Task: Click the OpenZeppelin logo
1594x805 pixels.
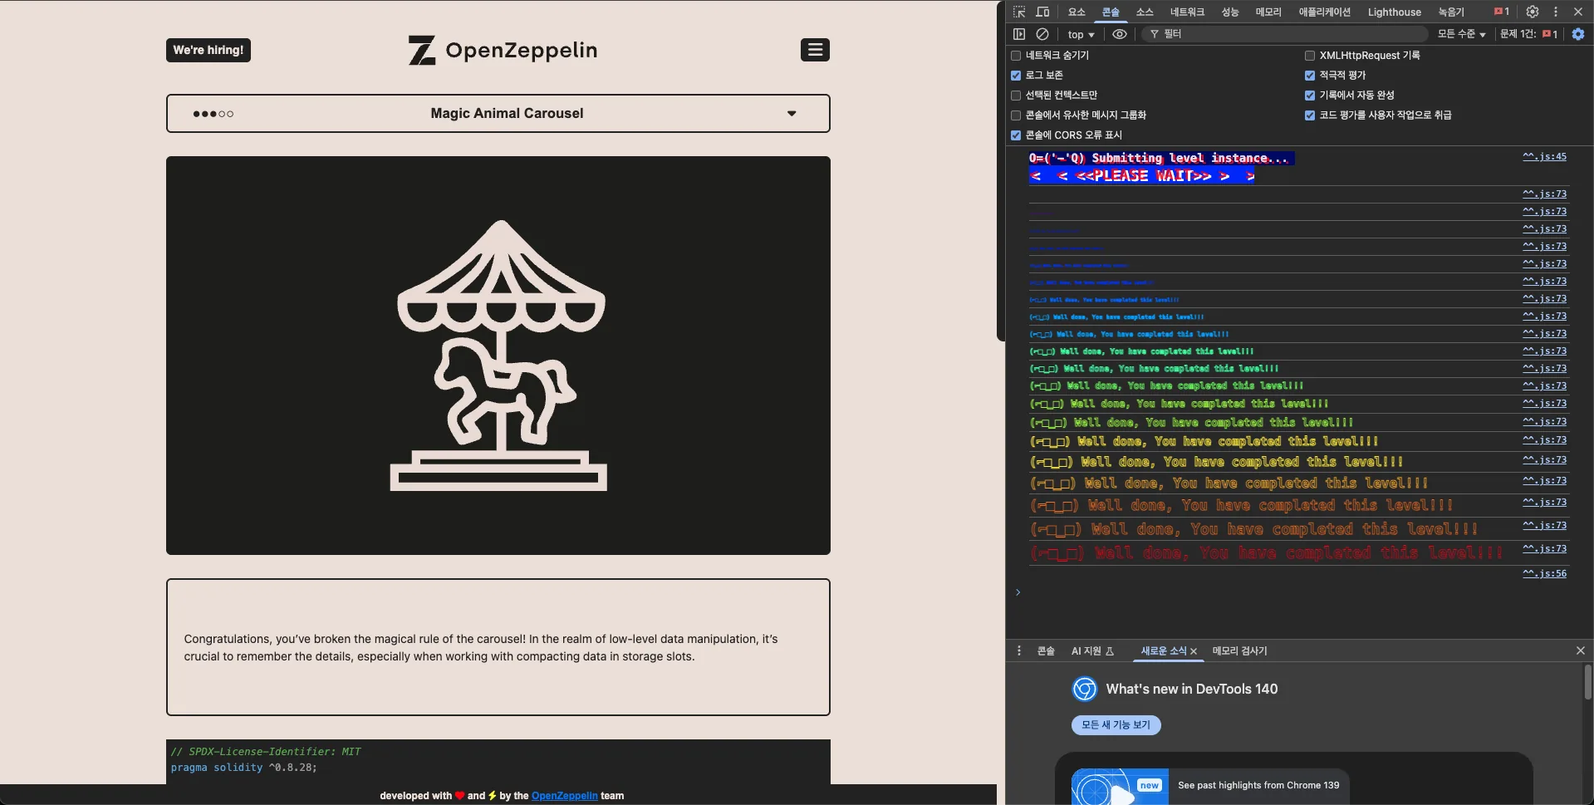Action: [503, 50]
